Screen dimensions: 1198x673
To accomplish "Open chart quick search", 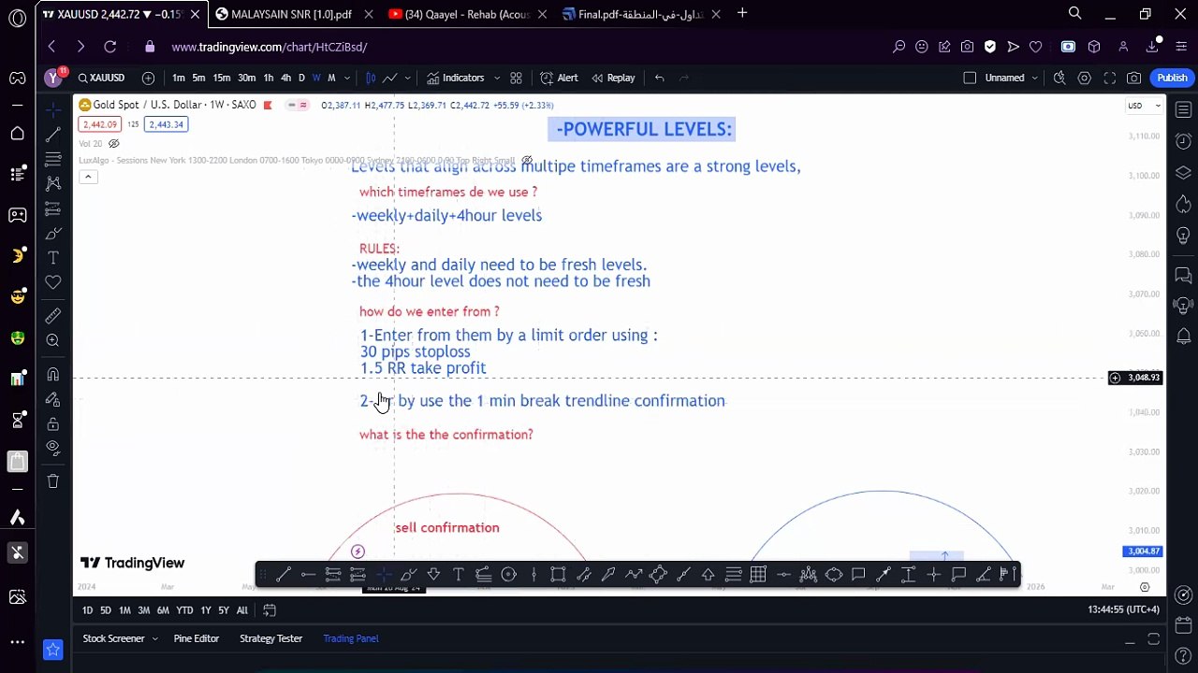I will [1059, 78].
